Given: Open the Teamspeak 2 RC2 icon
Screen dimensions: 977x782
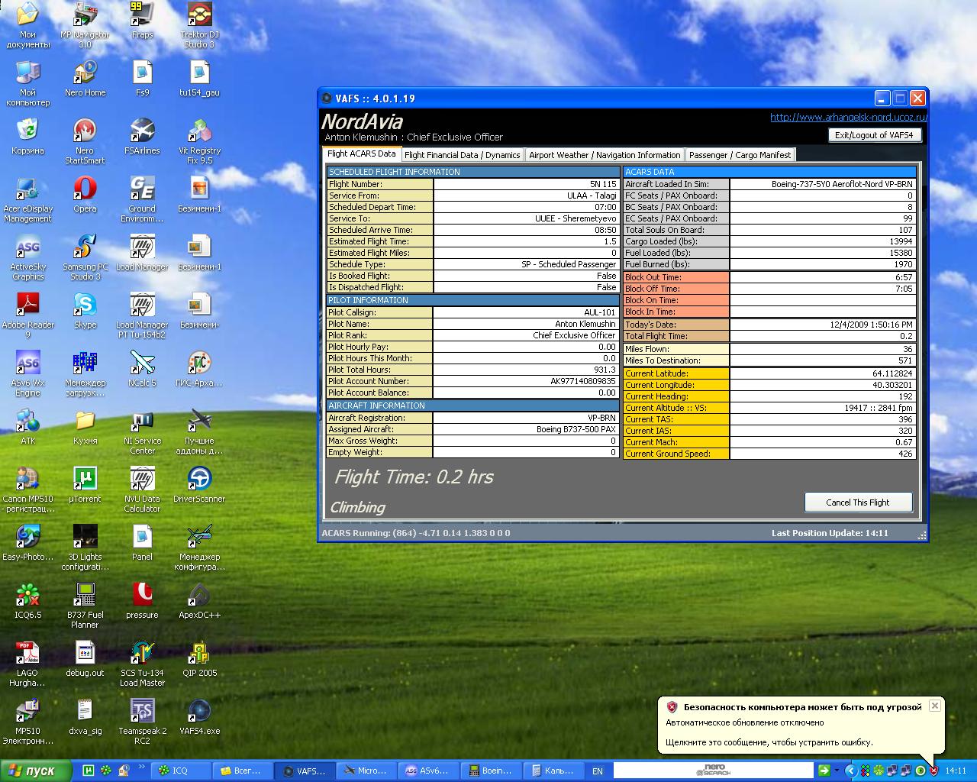Looking at the screenshot, I should pos(142,722).
